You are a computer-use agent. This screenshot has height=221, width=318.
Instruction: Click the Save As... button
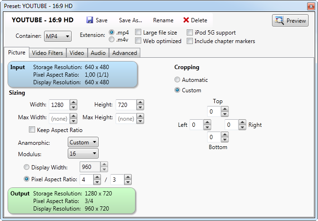coord(130,20)
